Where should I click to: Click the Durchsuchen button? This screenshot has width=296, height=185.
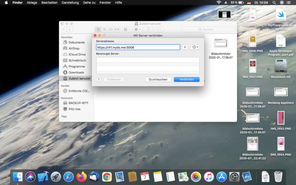point(158,79)
